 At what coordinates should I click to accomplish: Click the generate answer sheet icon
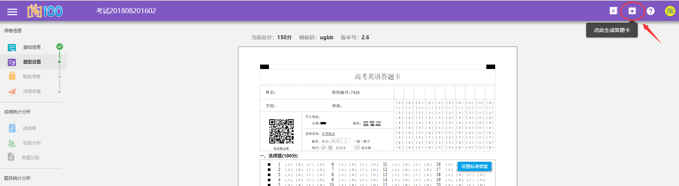click(x=632, y=11)
